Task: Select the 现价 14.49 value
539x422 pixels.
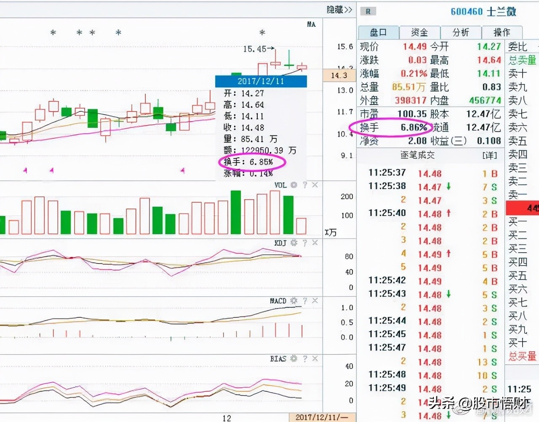Action: coord(415,47)
